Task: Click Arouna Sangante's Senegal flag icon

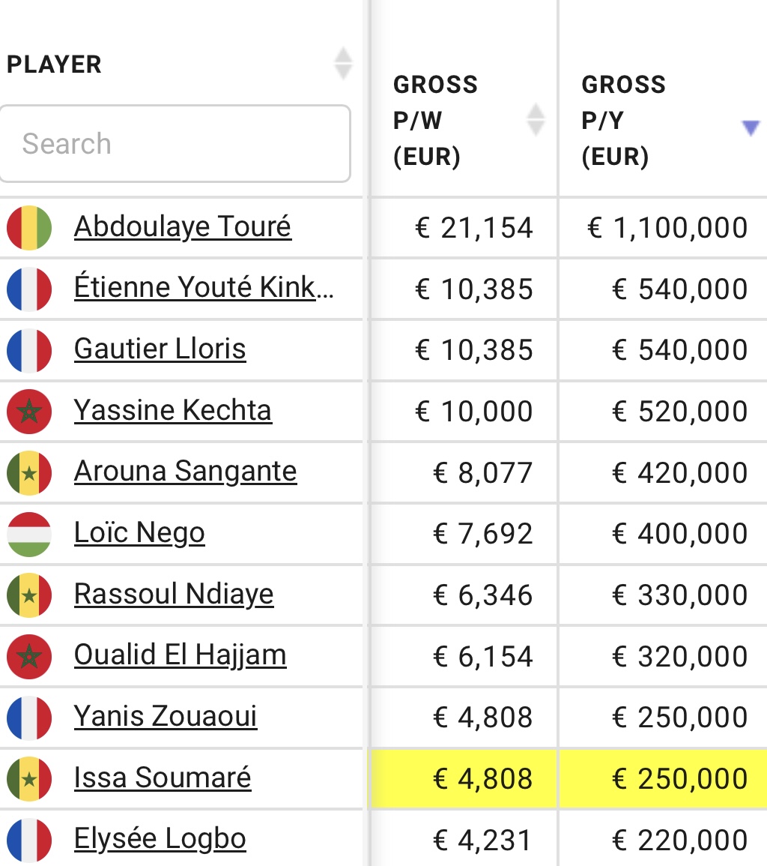Action: 29,472
